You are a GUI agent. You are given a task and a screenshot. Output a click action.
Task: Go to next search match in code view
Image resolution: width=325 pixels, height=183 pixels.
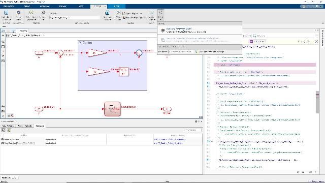coord(308,42)
